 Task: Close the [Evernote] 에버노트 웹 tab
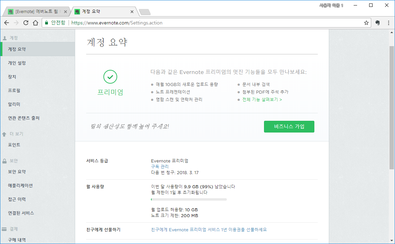(x=65, y=12)
